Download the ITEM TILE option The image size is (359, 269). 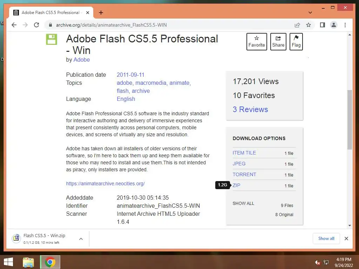click(244, 153)
